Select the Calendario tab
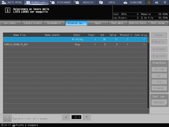The height and width of the screenshot is (127, 169). pyautogui.click(x=54, y=23)
